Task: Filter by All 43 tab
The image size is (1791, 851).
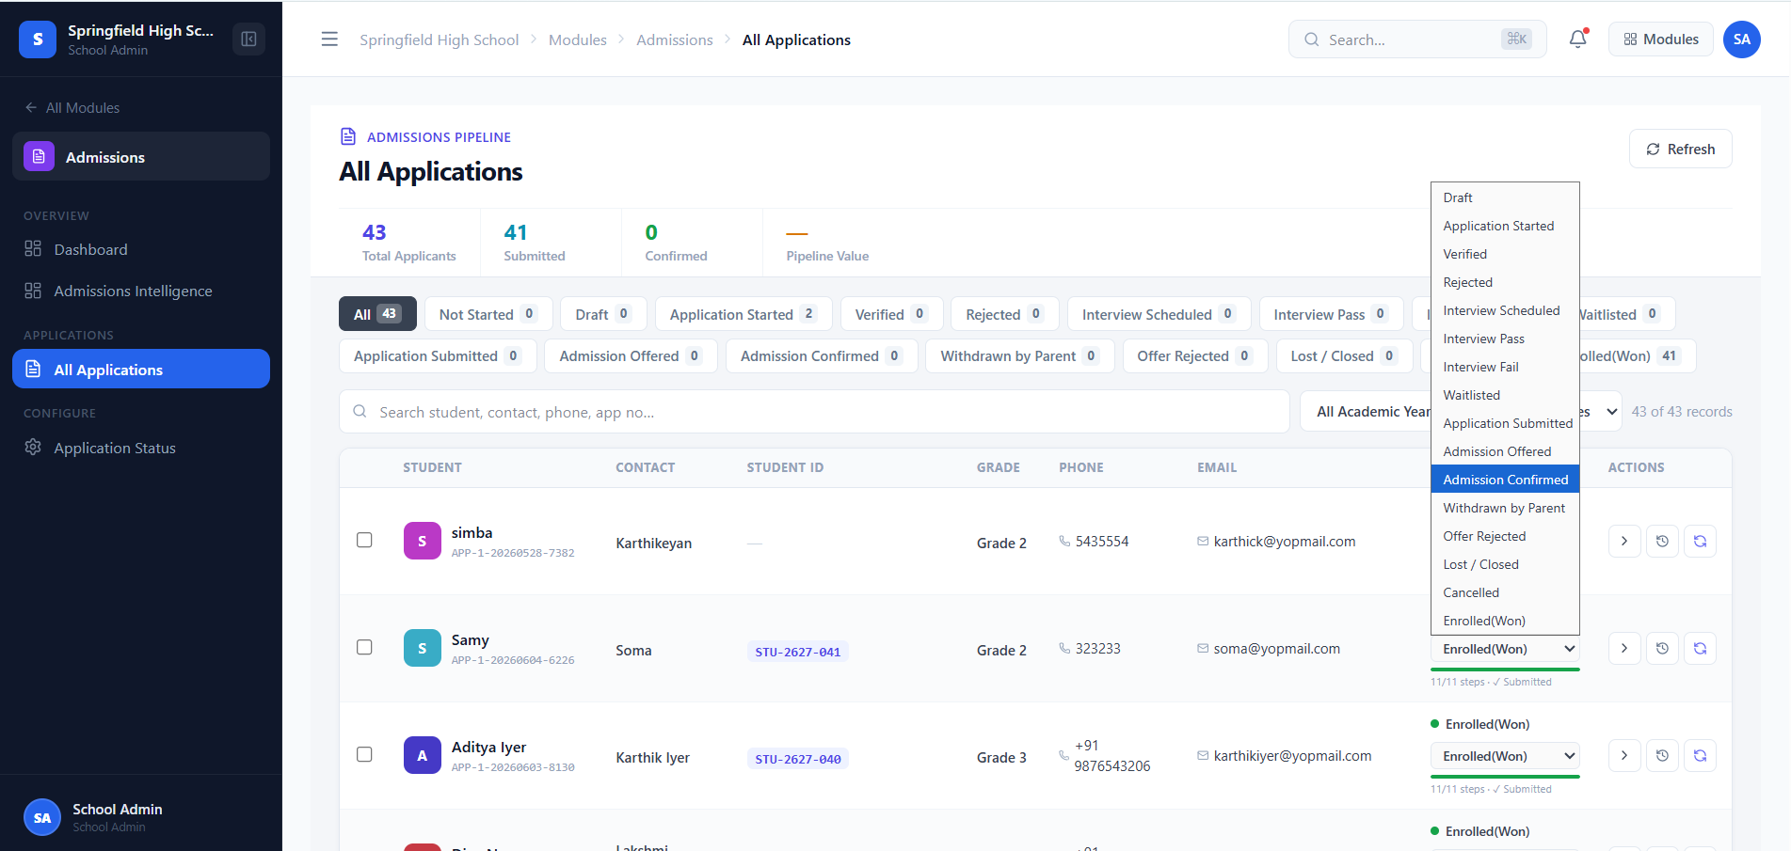Action: pyautogui.click(x=377, y=314)
